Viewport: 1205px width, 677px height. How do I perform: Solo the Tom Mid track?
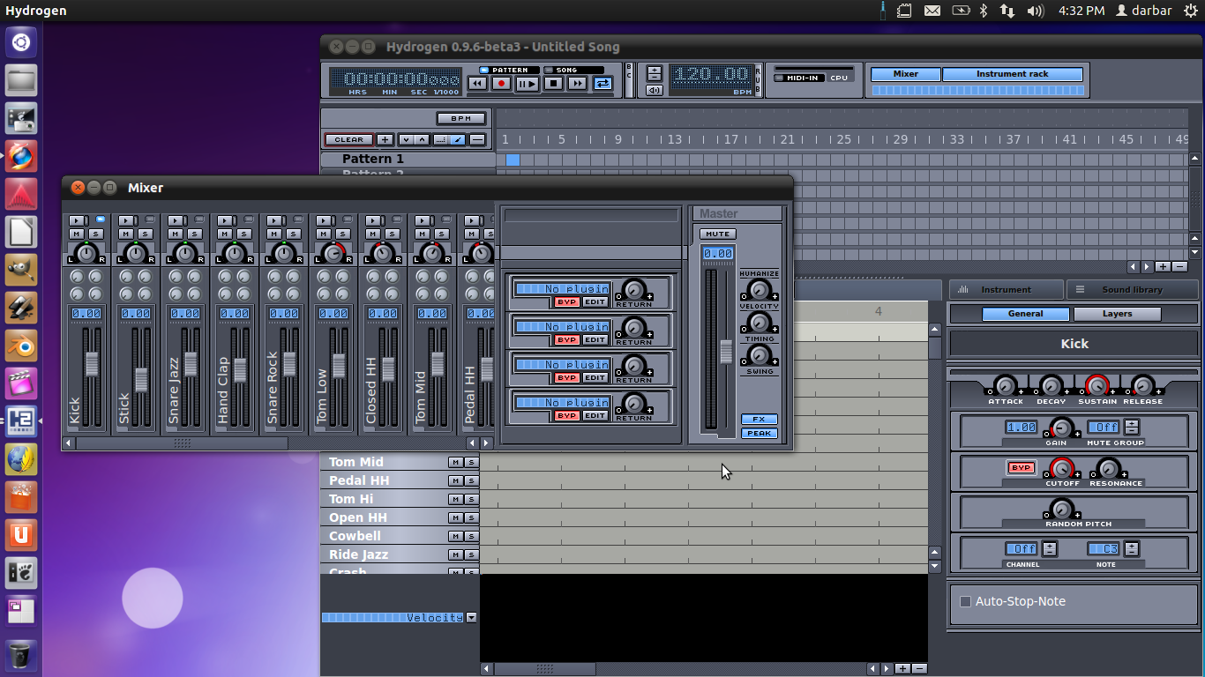point(472,462)
